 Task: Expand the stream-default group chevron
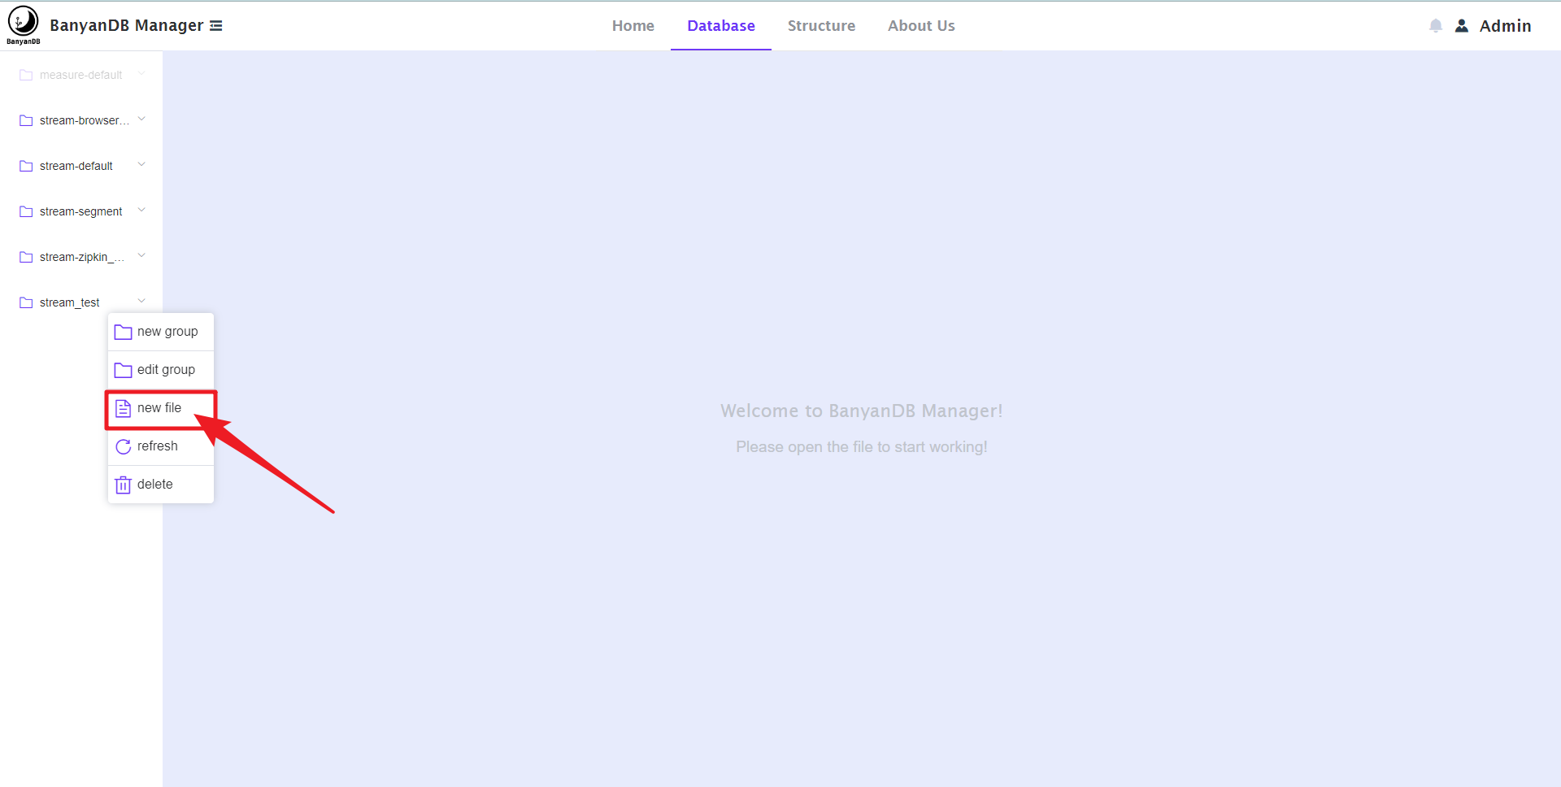click(x=141, y=165)
